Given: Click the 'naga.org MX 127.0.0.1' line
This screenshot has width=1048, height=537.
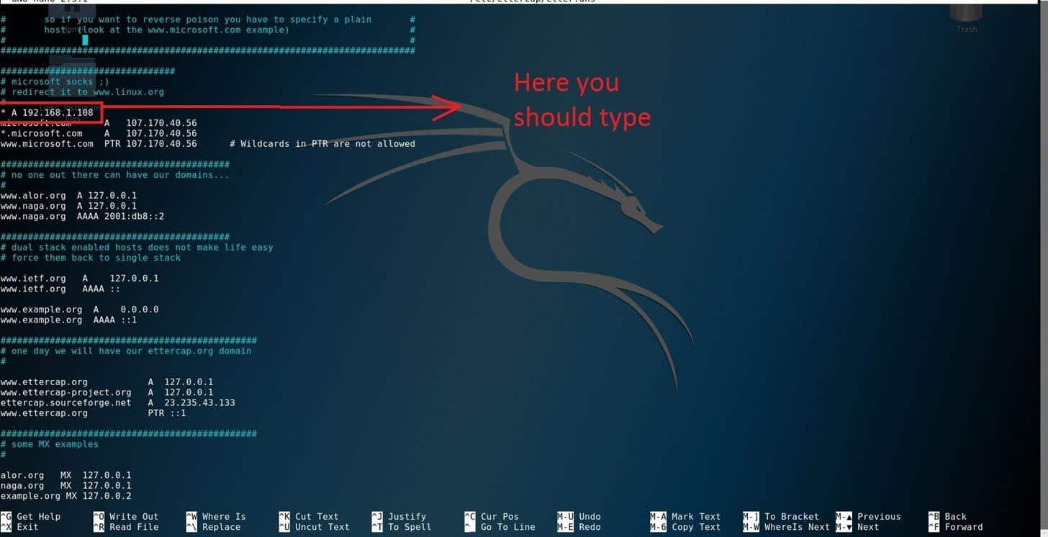Looking at the screenshot, I should pyautogui.click(x=66, y=486).
